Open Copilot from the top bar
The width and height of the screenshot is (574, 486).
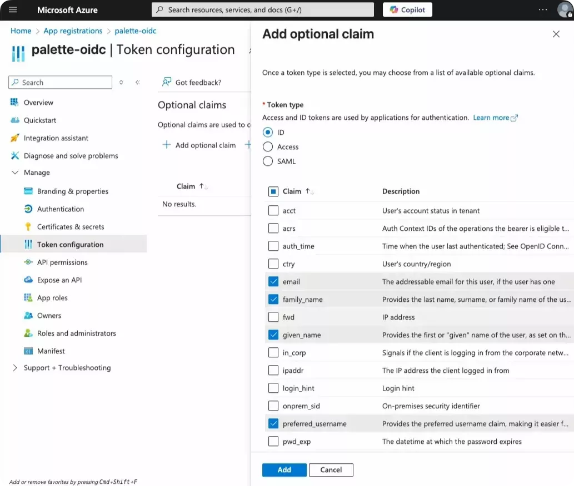coord(407,9)
